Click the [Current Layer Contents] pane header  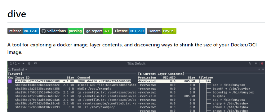pyautogui.click(x=161, y=74)
